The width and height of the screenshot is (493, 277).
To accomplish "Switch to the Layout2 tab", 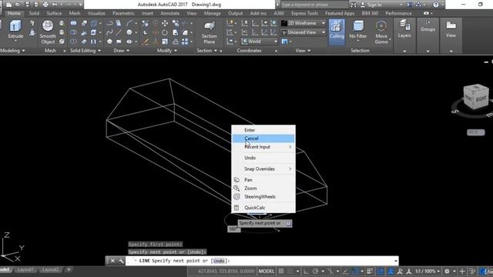I will point(50,269).
